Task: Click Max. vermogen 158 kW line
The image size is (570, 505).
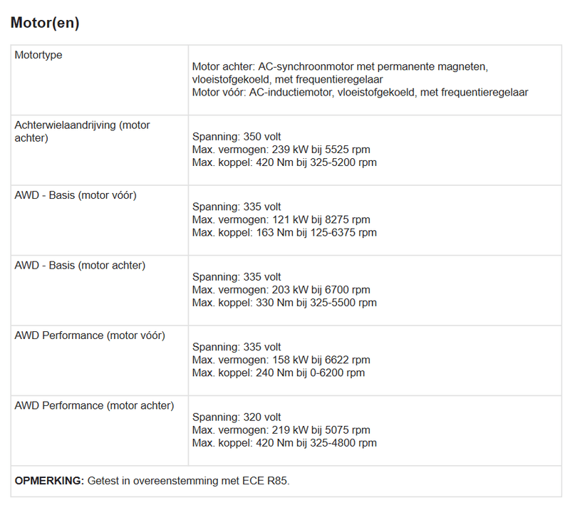Action: tap(281, 360)
